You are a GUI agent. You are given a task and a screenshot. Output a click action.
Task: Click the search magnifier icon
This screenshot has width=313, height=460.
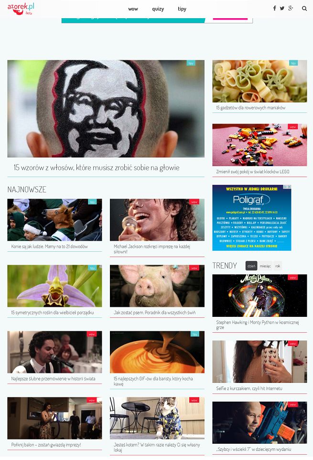click(x=304, y=9)
